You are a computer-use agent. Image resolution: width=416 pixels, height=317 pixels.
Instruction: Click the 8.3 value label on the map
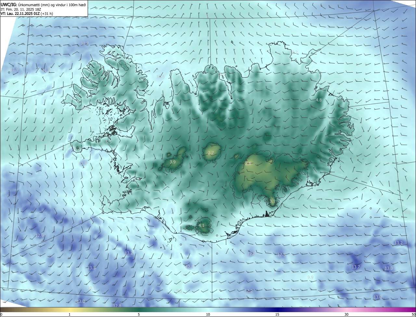click(x=39, y=139)
